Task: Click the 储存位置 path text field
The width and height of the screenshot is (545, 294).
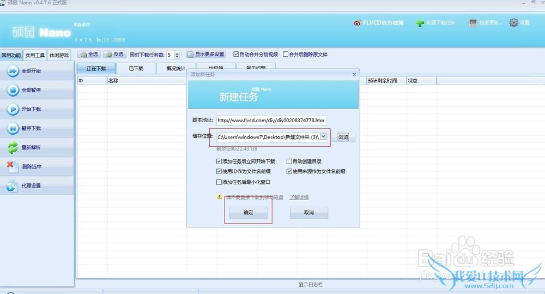Action: [268, 137]
